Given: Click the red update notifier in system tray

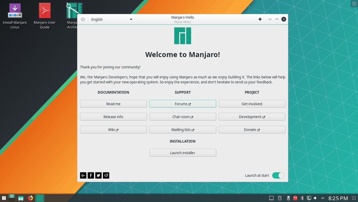Looking at the screenshot, I should click(x=295, y=198).
